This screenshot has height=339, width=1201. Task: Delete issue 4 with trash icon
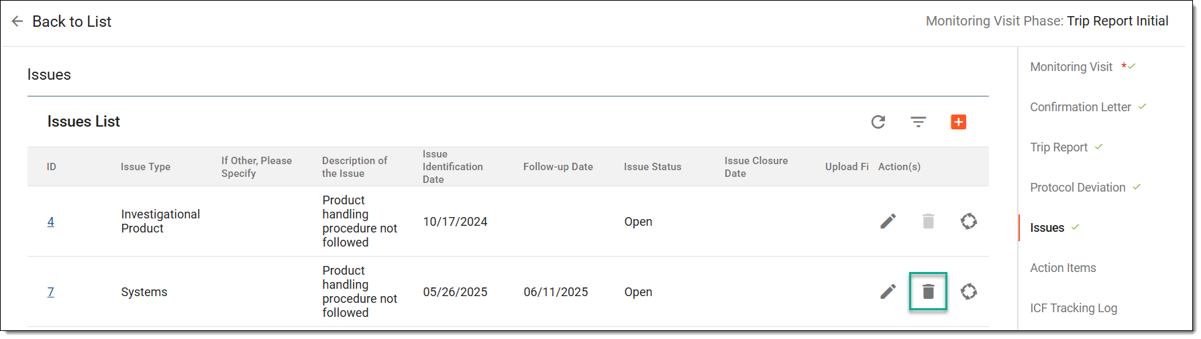tap(929, 221)
